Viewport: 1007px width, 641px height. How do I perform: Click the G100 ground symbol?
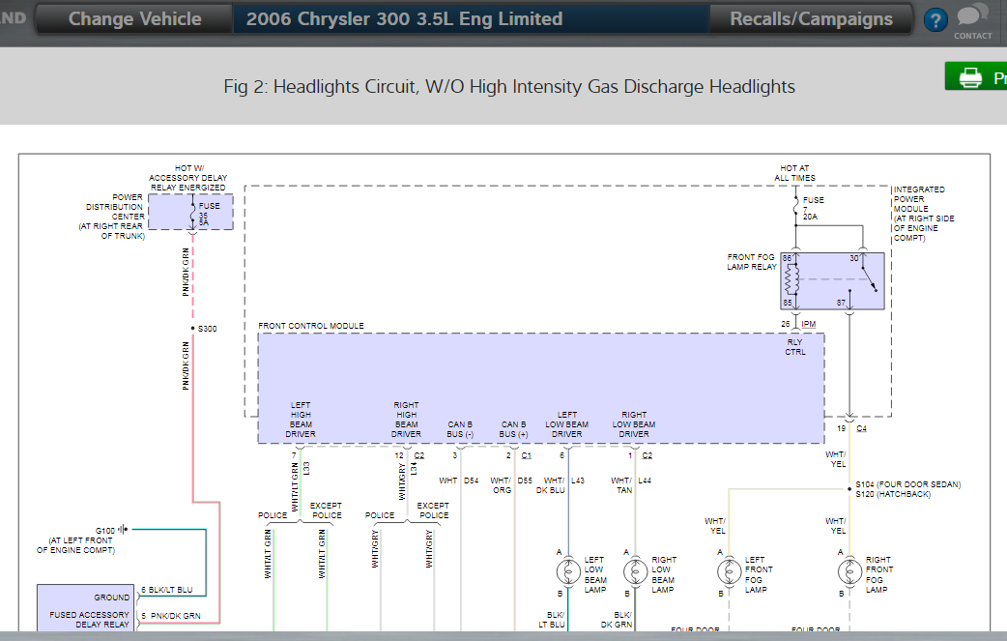tap(126, 530)
